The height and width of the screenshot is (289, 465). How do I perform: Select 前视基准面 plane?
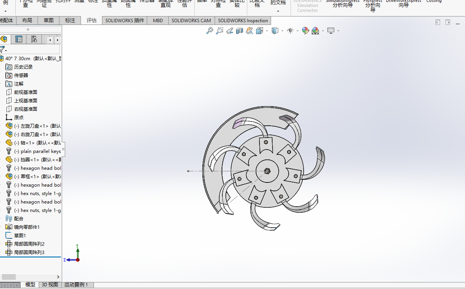click(21, 92)
